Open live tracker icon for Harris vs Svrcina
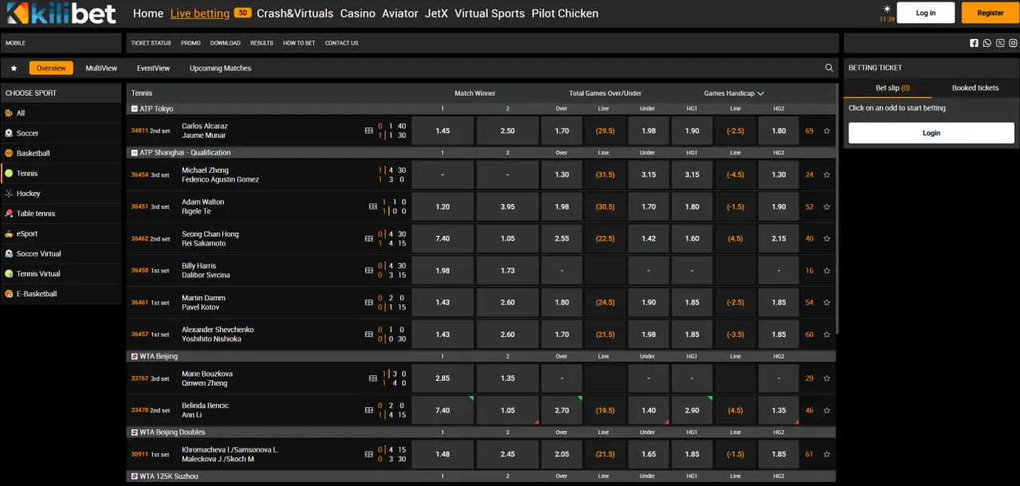 coord(369,270)
